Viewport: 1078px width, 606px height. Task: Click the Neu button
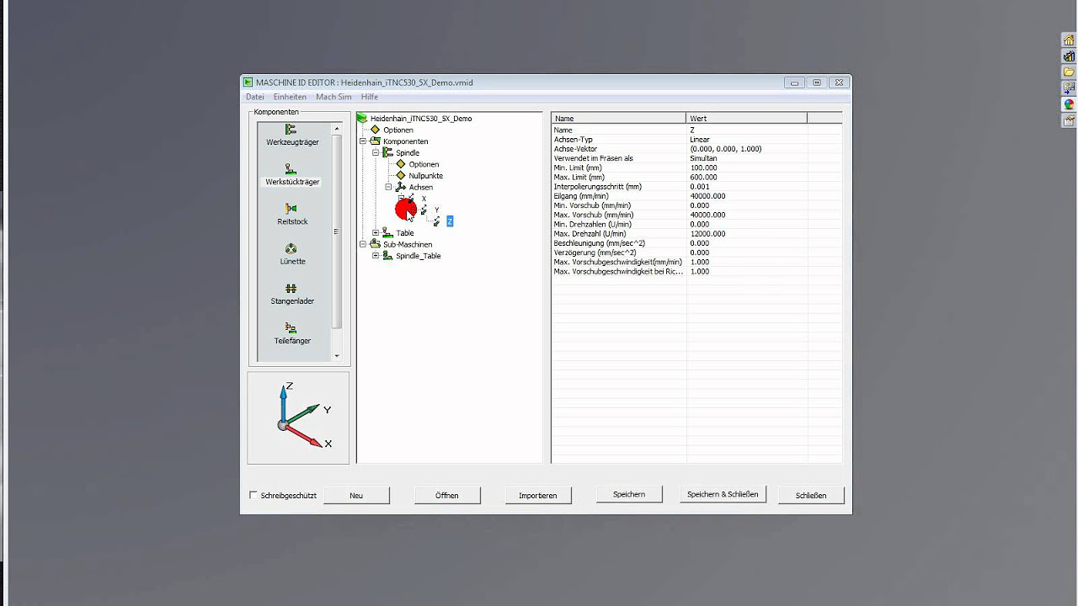pos(356,496)
